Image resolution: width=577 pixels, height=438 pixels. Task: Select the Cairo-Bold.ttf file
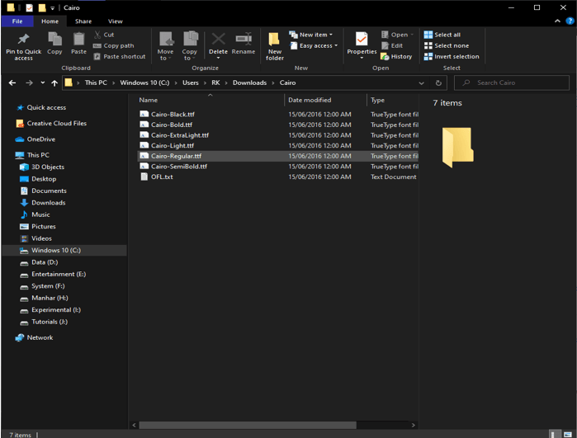[278, 125]
